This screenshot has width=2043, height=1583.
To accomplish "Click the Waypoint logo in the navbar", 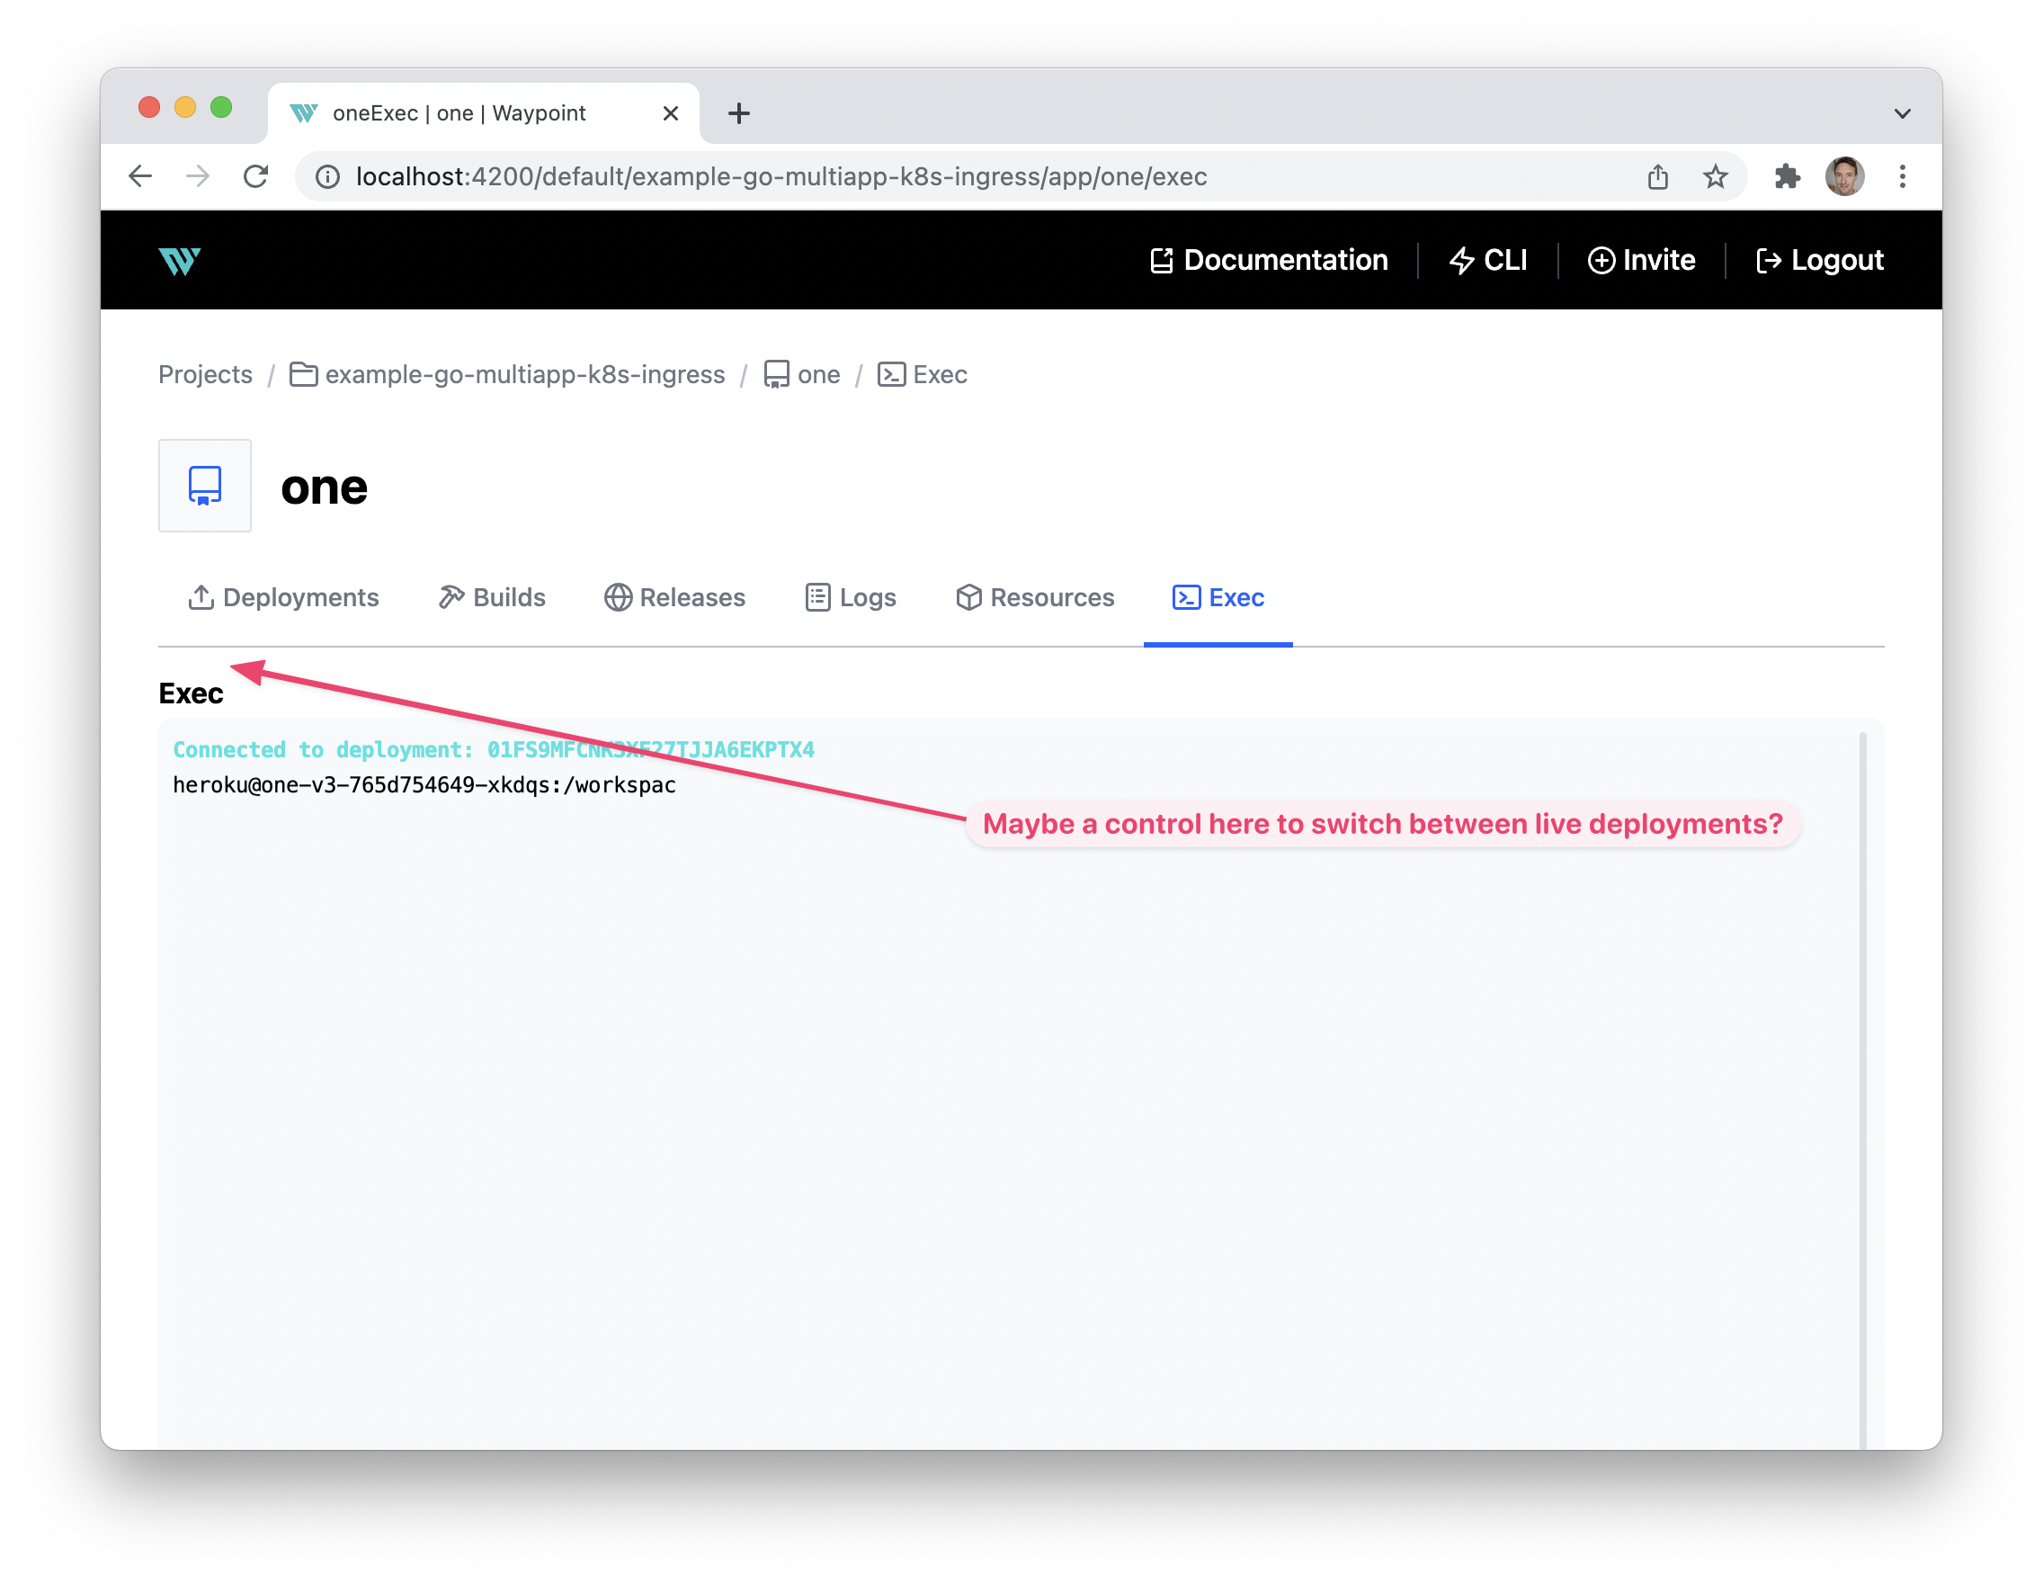I will (181, 261).
